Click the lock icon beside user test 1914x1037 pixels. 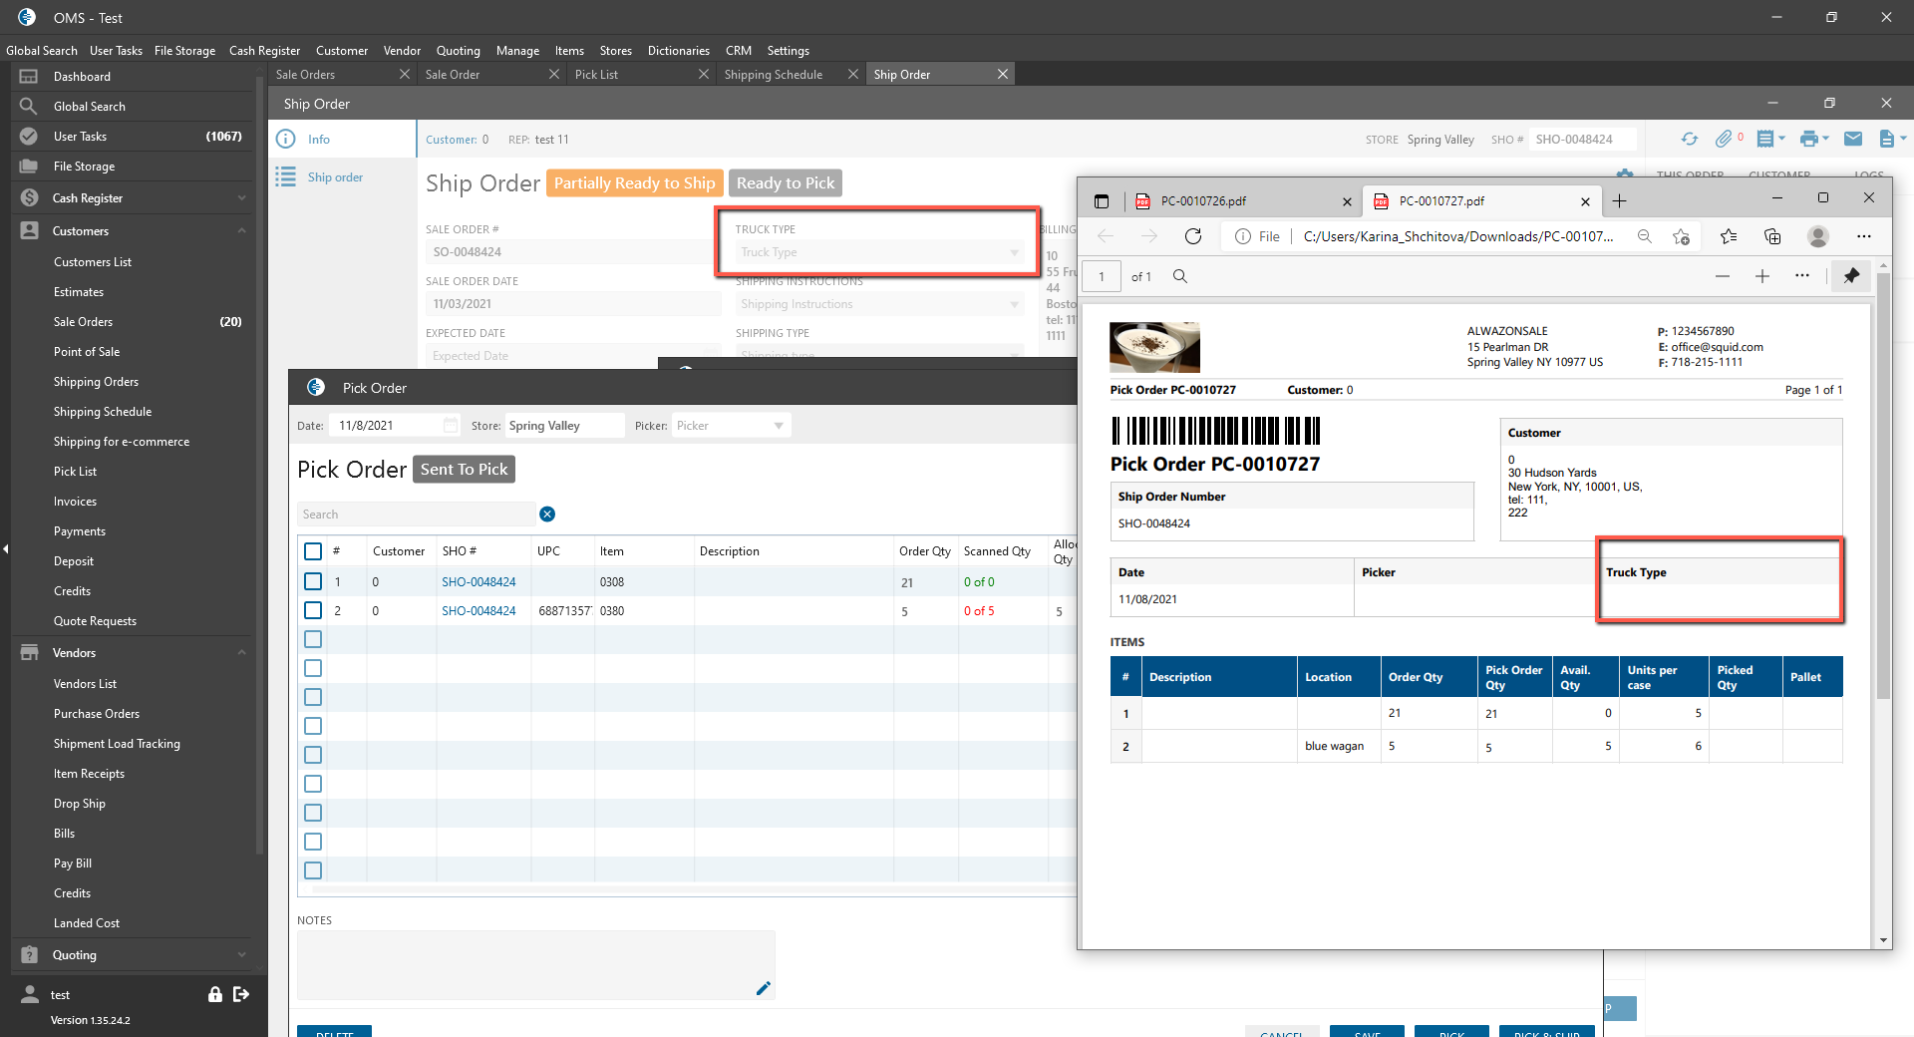(214, 994)
